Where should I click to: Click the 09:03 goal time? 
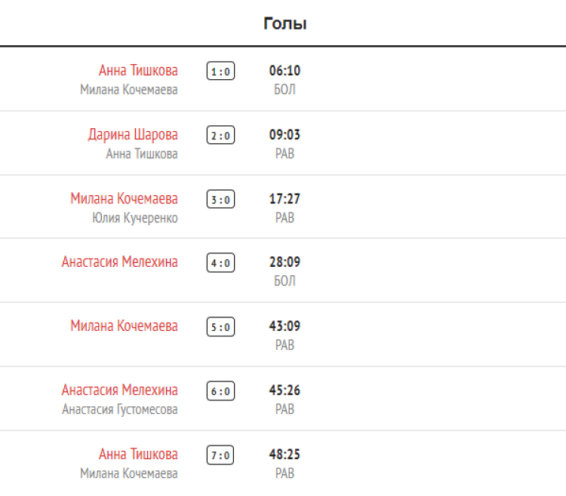pyautogui.click(x=285, y=135)
